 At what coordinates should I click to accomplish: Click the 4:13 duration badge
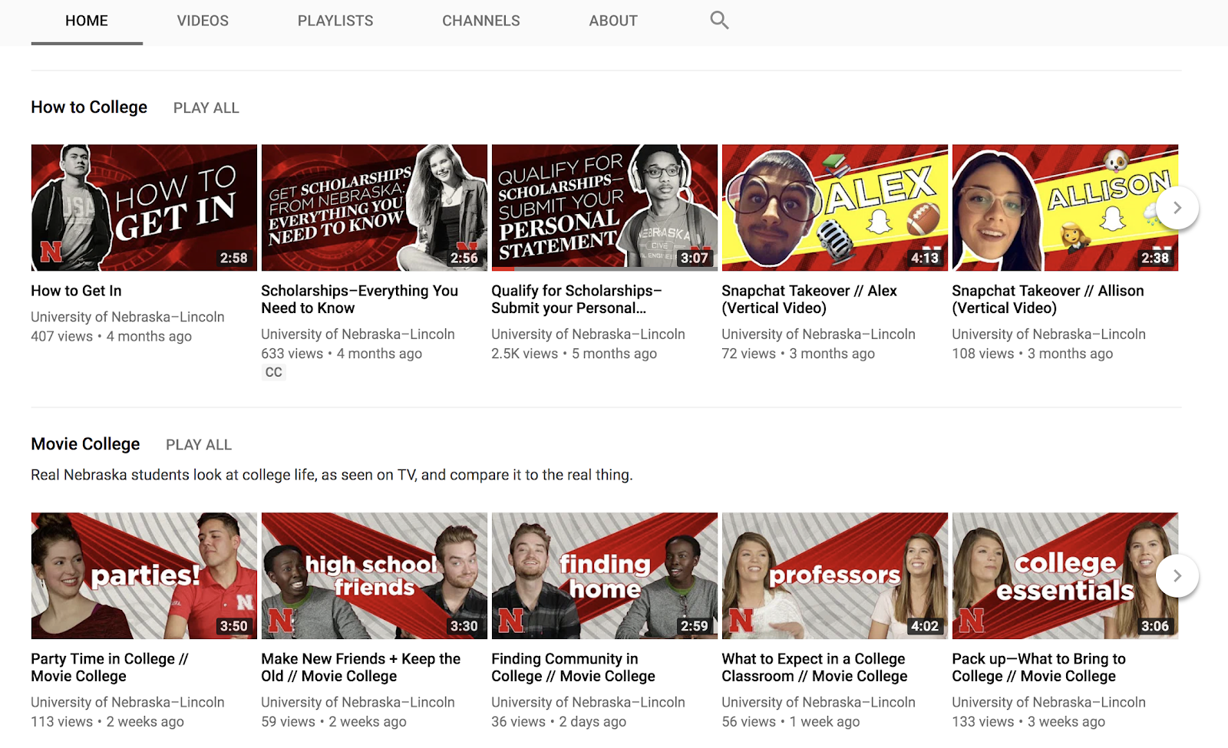925,258
